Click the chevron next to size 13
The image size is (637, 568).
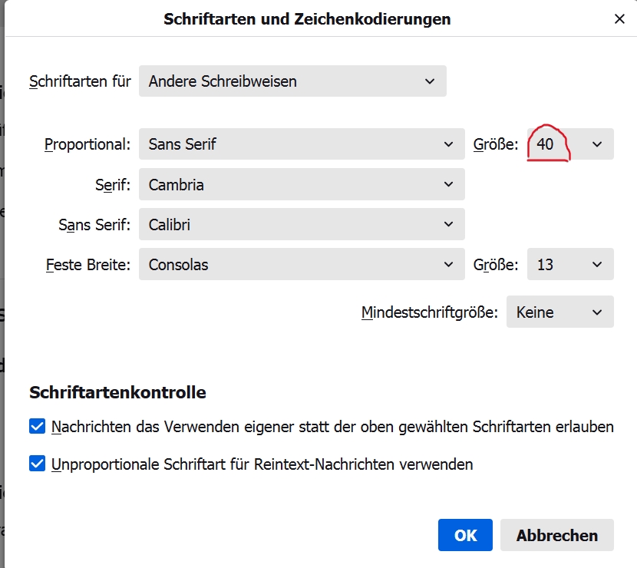(597, 265)
